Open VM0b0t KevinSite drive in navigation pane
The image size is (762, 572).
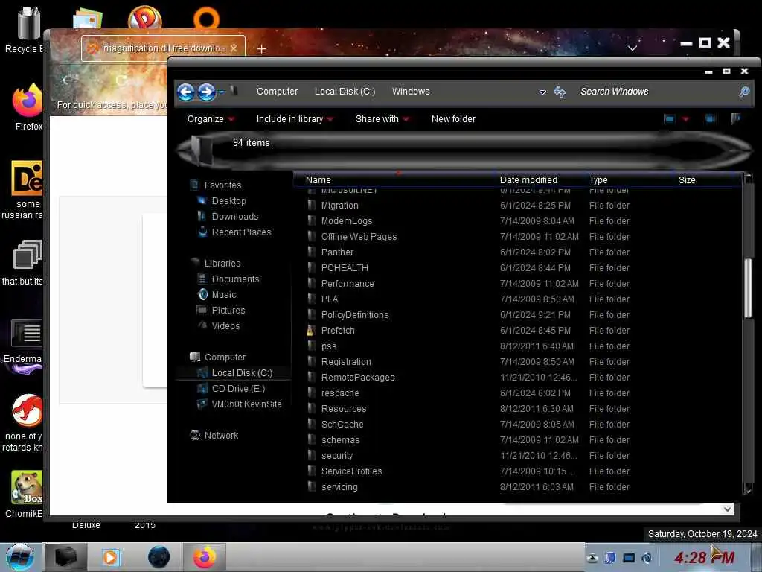pos(246,404)
